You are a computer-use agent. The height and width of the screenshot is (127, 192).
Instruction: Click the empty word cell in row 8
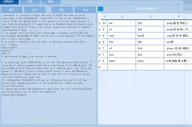122,67
